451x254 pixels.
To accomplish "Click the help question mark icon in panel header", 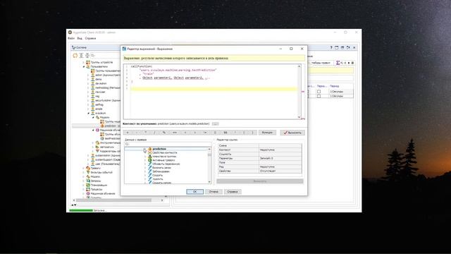I will pyautogui.click(x=331, y=47).
